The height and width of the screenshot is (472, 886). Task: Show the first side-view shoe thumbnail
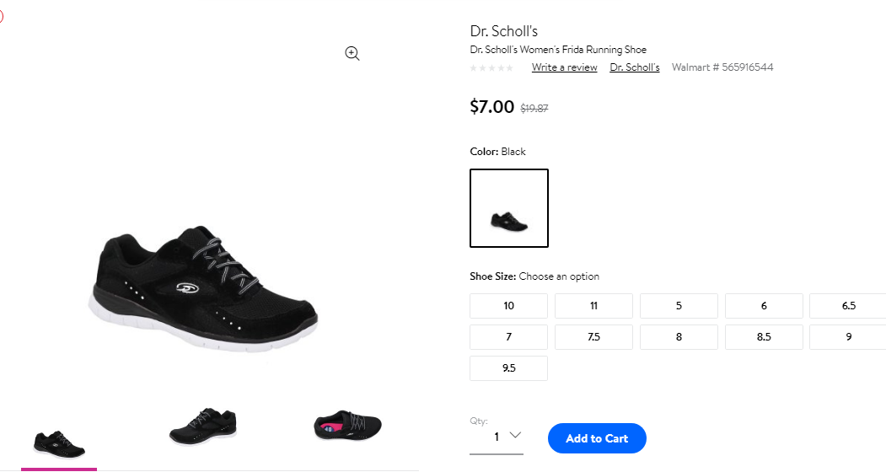pyautogui.click(x=59, y=443)
